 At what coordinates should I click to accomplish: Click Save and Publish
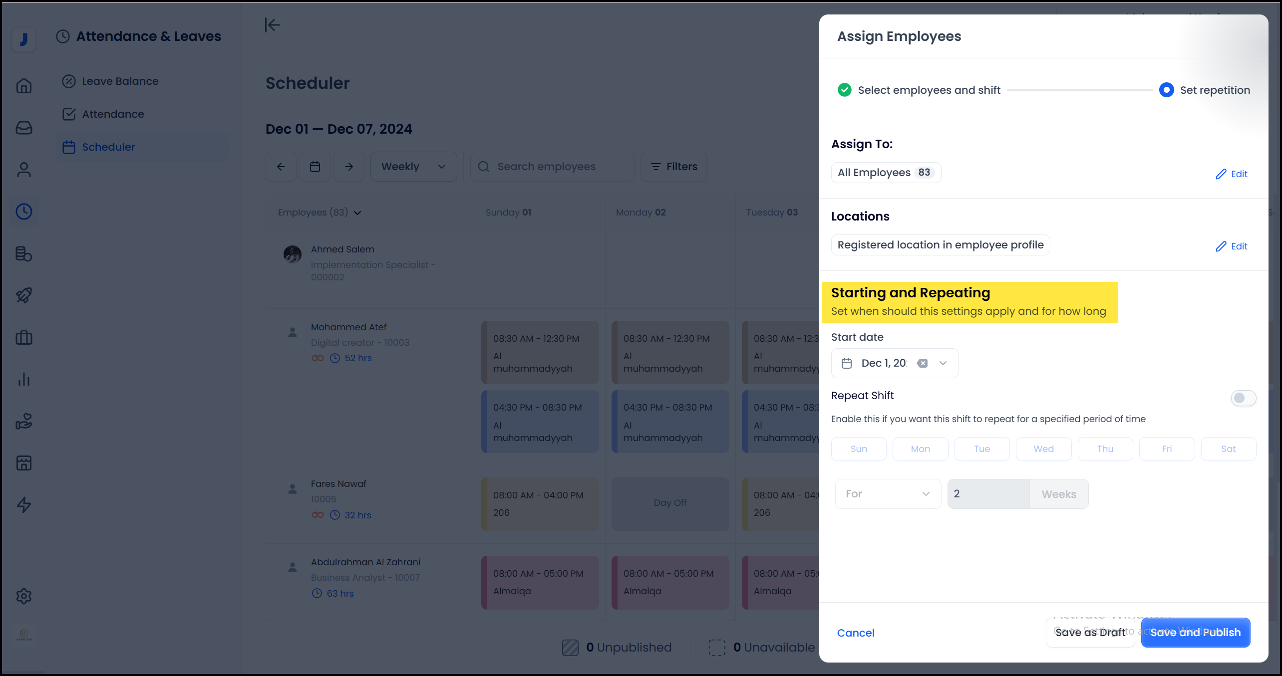(1195, 632)
